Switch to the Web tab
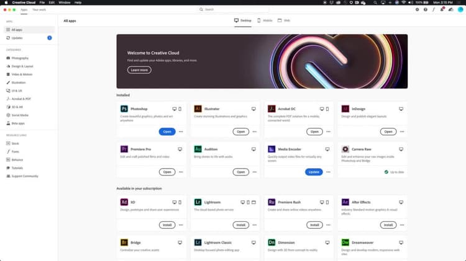 284,20
